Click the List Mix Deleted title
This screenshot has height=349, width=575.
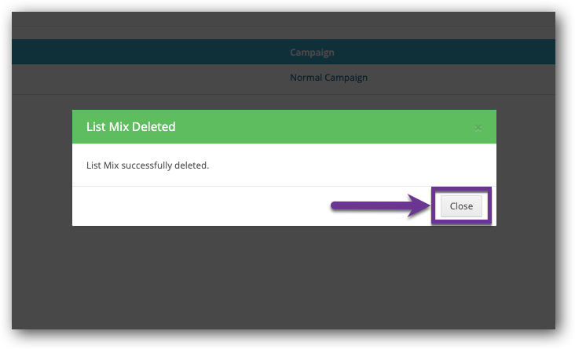point(131,127)
